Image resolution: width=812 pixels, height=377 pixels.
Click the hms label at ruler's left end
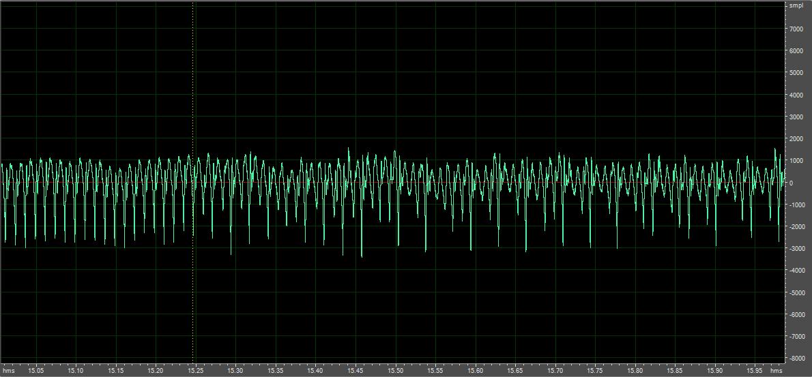tap(8, 371)
